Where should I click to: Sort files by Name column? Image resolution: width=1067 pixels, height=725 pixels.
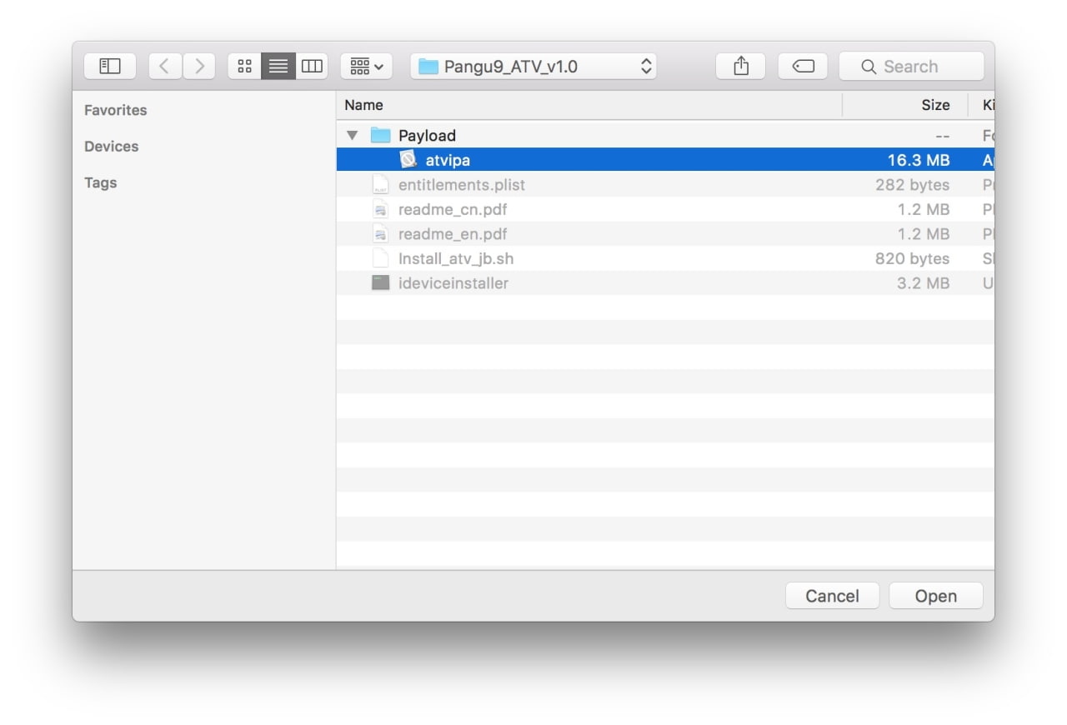[x=589, y=105]
